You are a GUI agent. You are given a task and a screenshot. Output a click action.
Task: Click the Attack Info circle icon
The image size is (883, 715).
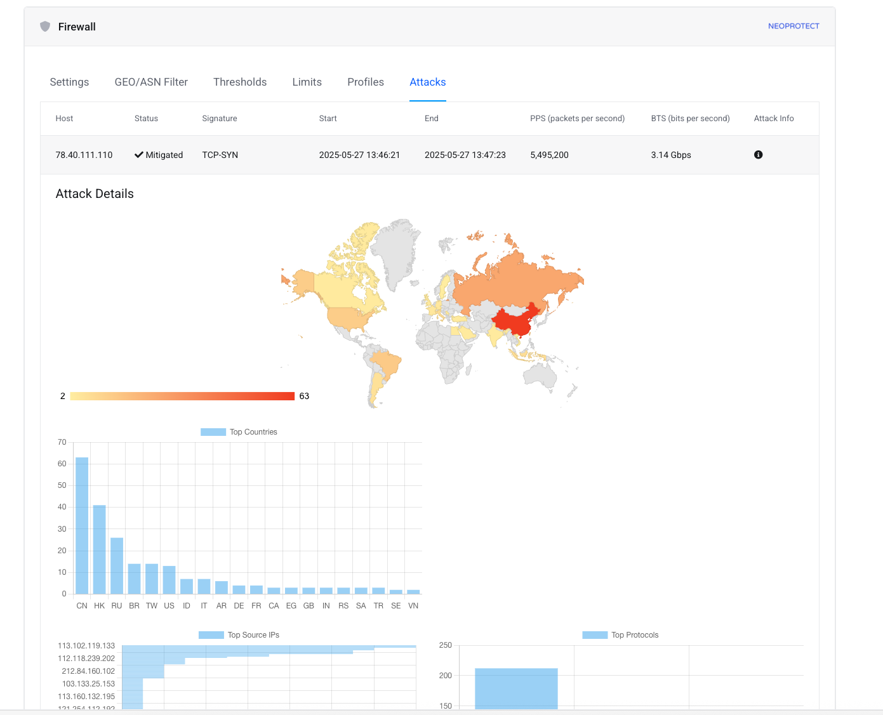(758, 155)
